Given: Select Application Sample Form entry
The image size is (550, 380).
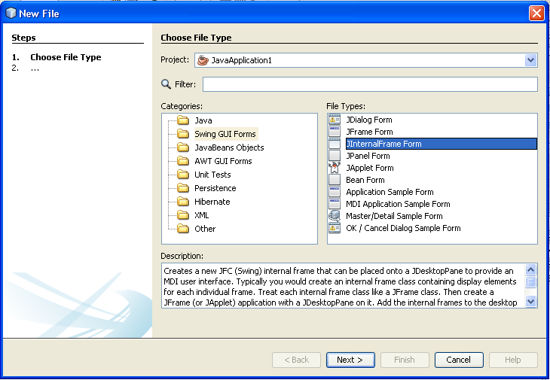Looking at the screenshot, I should pos(390,192).
